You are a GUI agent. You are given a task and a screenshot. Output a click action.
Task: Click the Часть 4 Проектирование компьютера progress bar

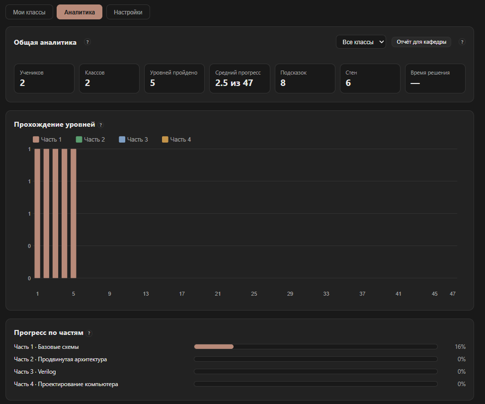click(x=316, y=384)
